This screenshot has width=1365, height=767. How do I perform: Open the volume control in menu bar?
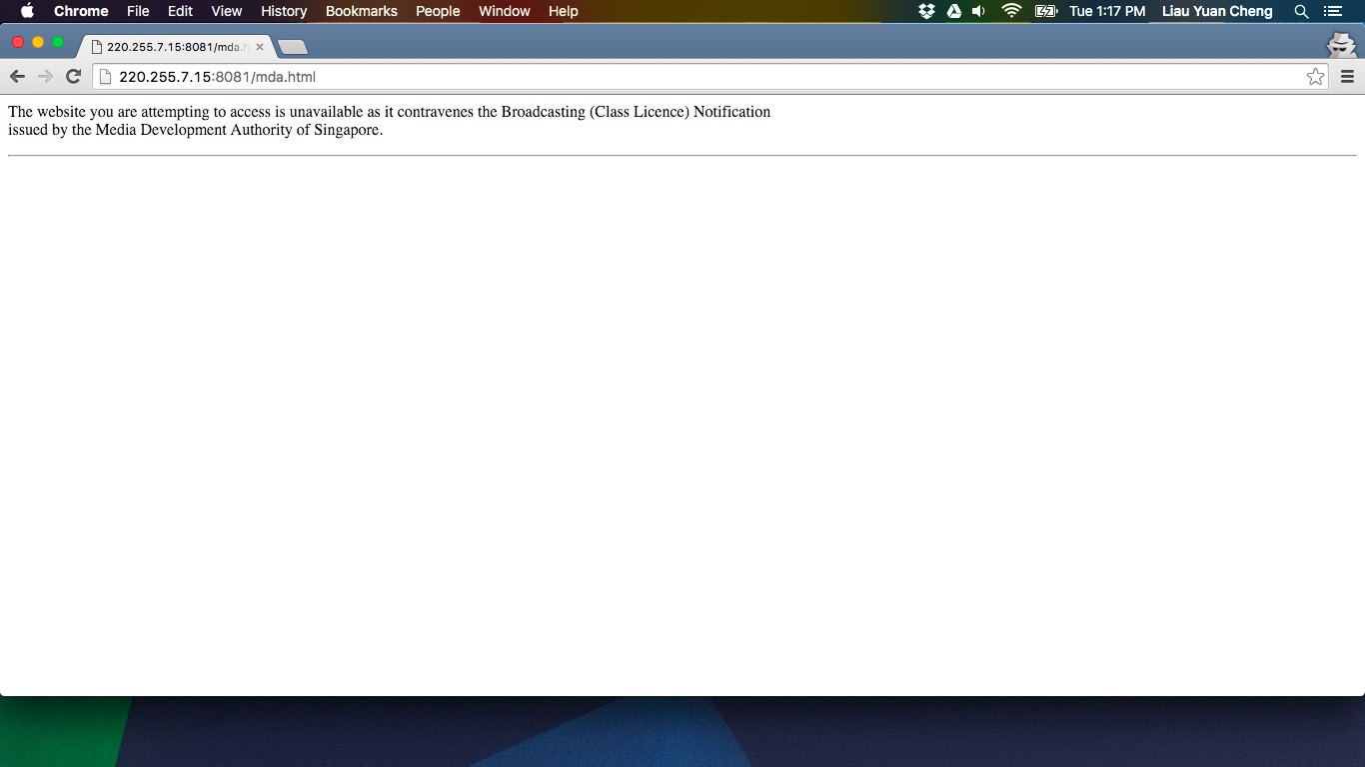(979, 11)
